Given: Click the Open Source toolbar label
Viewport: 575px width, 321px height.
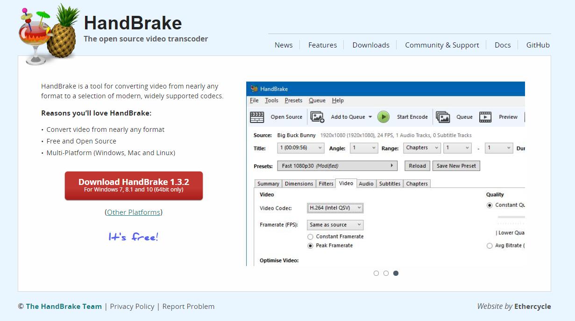Looking at the screenshot, I should [286, 117].
